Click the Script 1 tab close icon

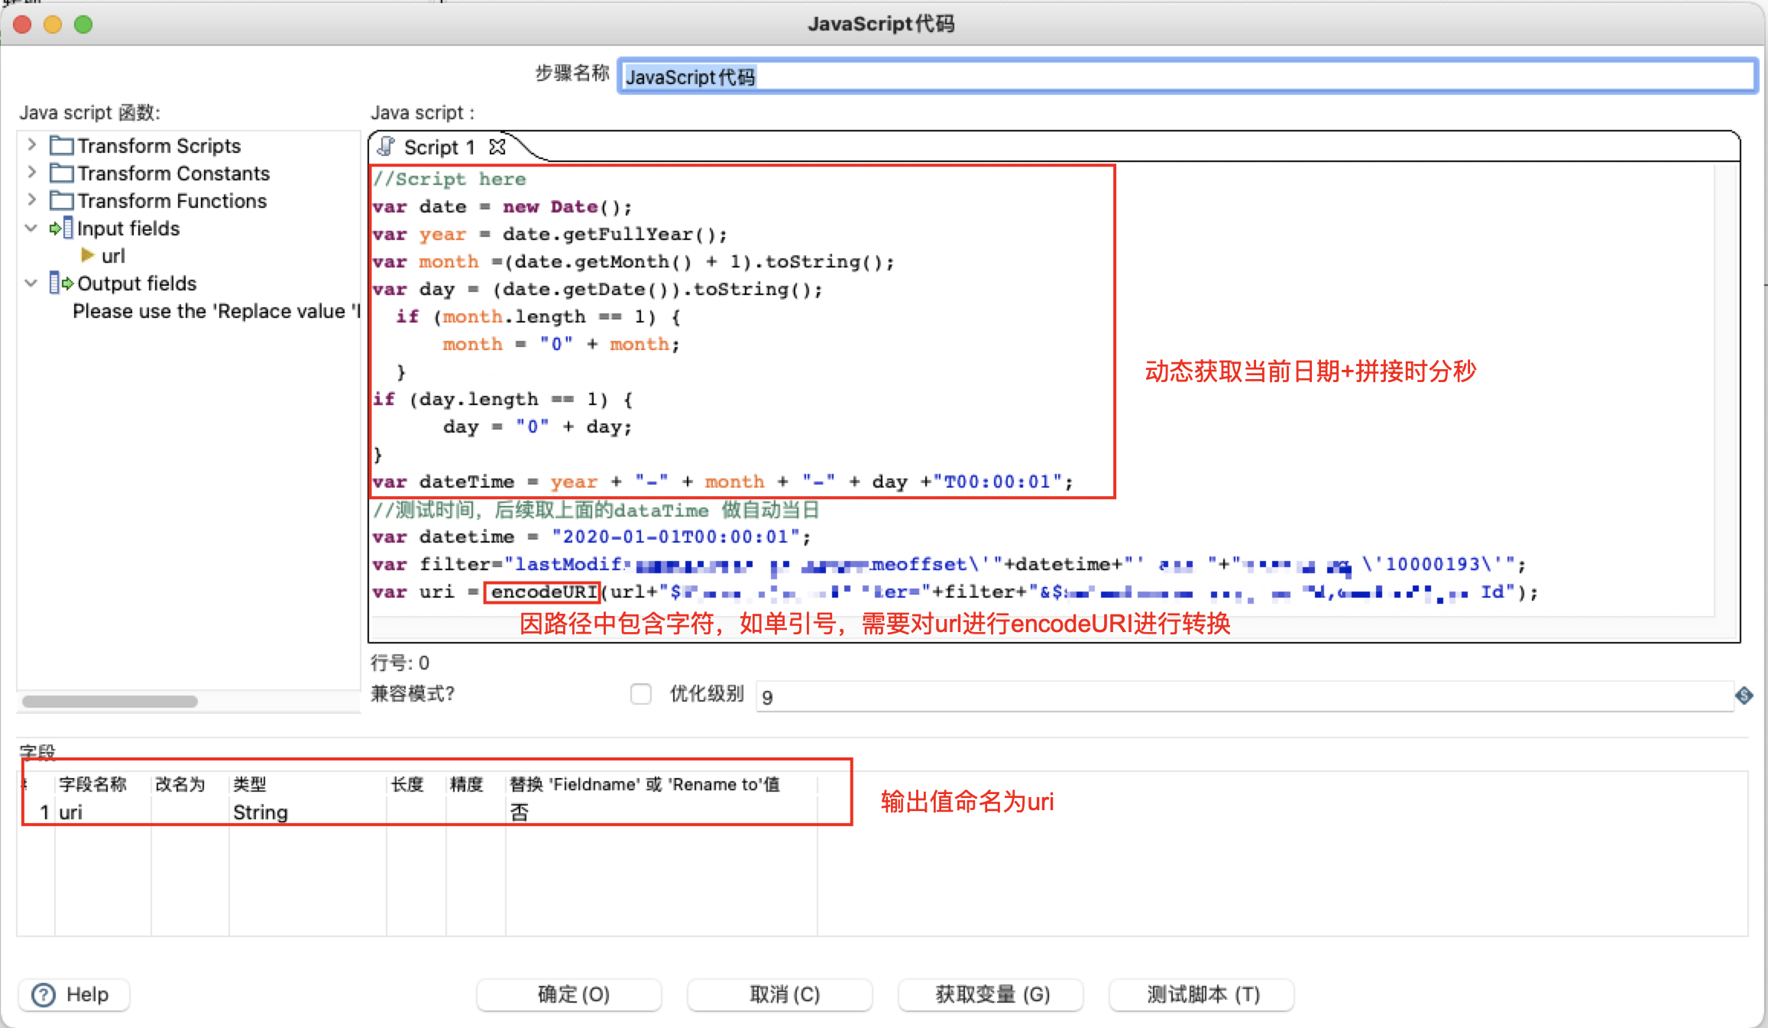point(497,147)
